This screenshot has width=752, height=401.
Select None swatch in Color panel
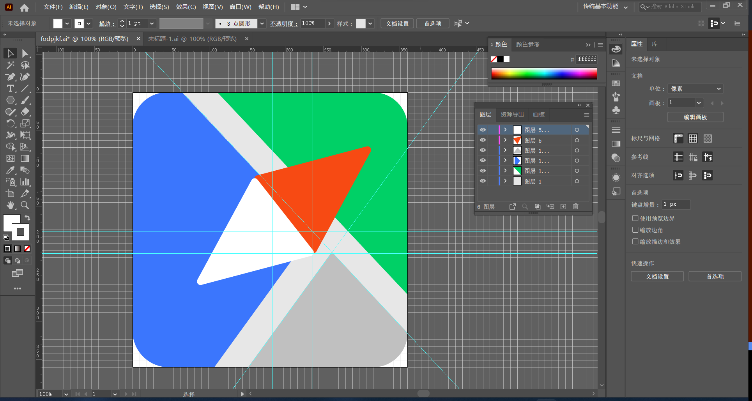coord(494,59)
